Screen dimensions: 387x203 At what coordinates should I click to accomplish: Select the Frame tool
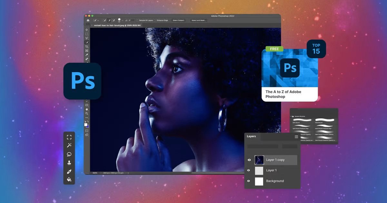click(87, 51)
